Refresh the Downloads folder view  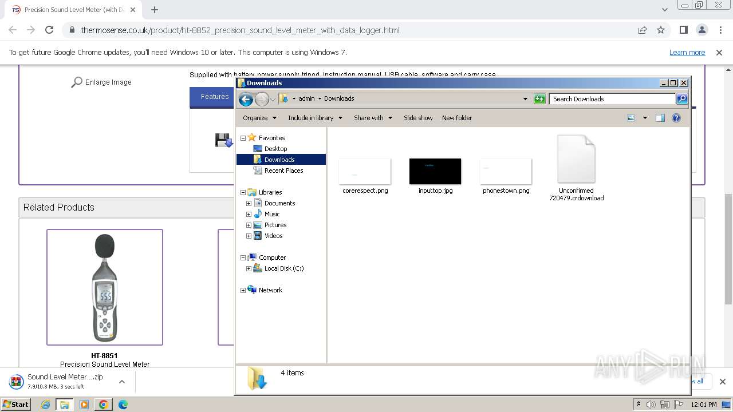point(539,99)
